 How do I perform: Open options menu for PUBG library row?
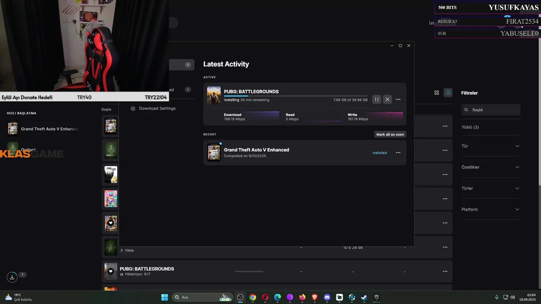point(445,271)
